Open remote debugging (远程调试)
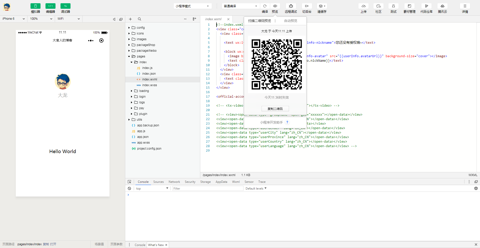The width and height of the screenshot is (480, 248). 291,6
